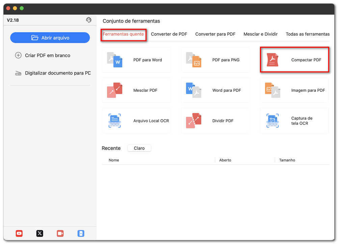Image resolution: width=338 pixels, height=244 pixels.
Task: Switch to the Converter de PDF tab
Action: 169,34
